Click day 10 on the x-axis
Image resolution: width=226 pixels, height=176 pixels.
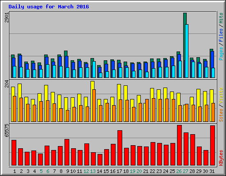73,171
